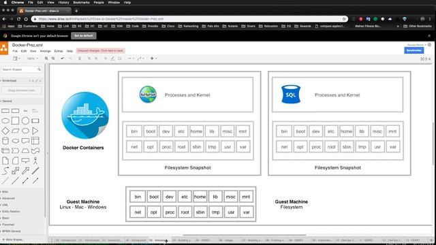436x245 pixels.
Task: Select the cylinder shape in General palette
Action: (5, 141)
